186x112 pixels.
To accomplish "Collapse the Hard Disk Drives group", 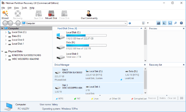I will (141, 28).
